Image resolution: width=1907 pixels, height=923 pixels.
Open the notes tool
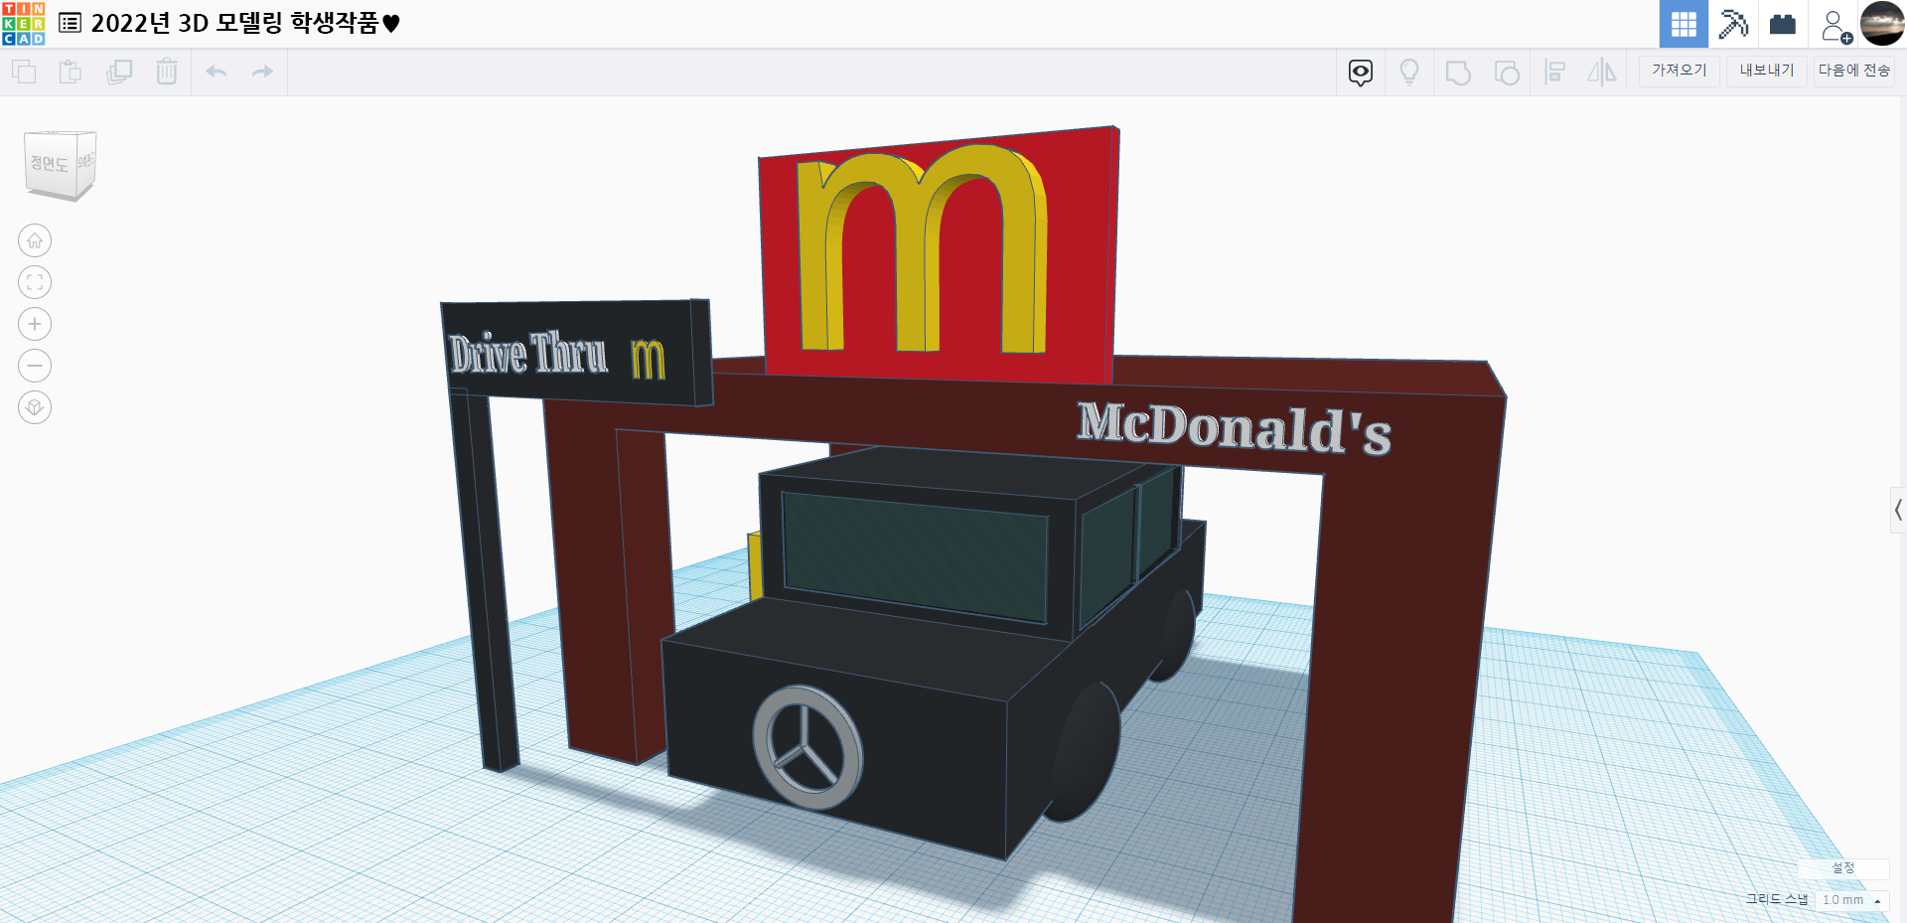[1361, 72]
